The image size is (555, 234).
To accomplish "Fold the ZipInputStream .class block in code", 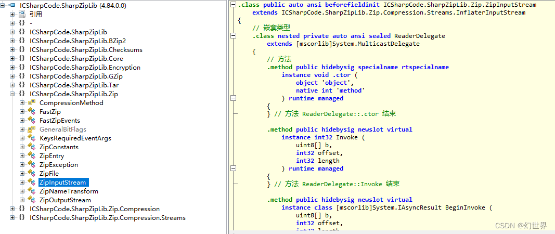I will tap(233, 5).
